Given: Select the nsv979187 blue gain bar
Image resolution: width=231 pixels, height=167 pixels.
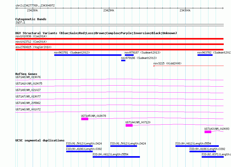Looking at the screenshot, I should [x=129, y=55].
